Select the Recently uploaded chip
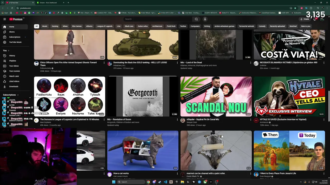 [x=277, y=26]
